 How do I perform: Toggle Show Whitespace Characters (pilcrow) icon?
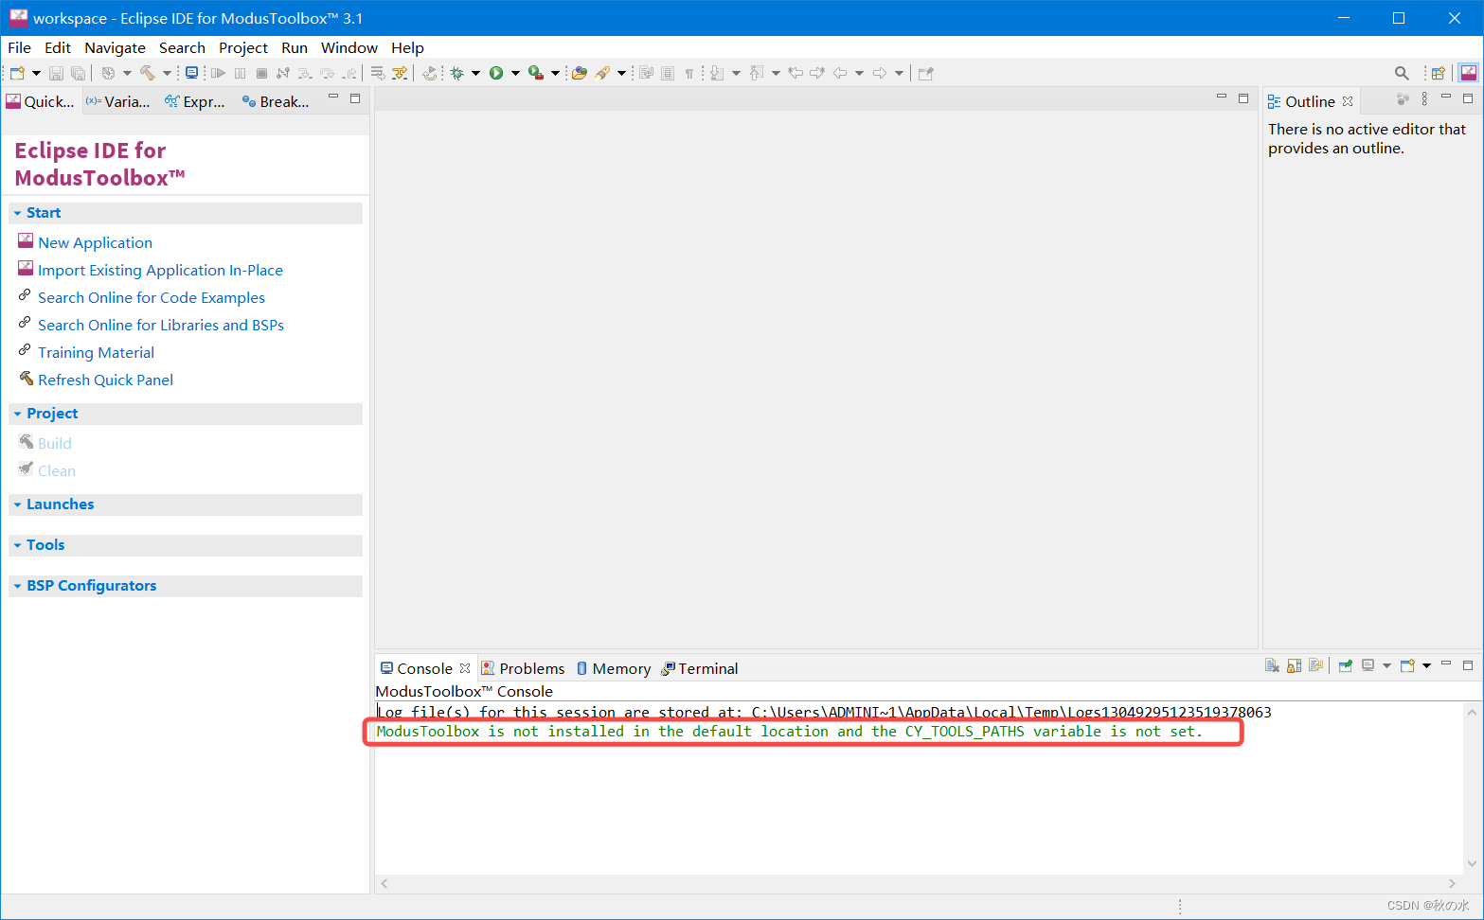689,73
